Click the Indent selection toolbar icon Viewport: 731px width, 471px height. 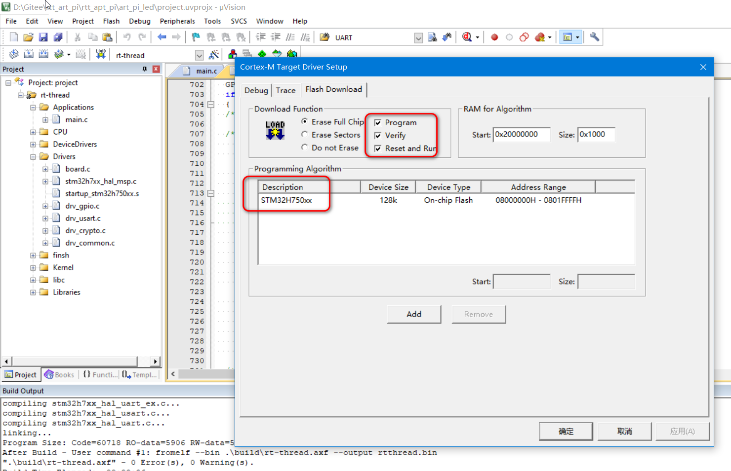tap(261, 37)
